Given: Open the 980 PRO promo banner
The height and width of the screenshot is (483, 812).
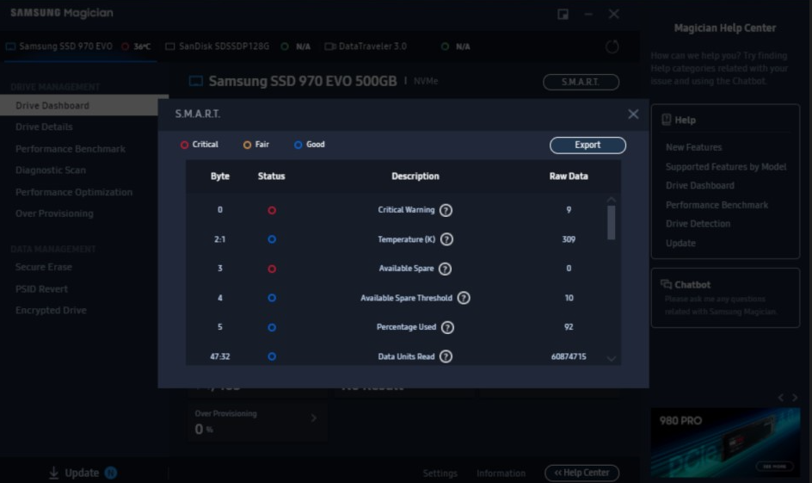Looking at the screenshot, I should click(x=725, y=443).
